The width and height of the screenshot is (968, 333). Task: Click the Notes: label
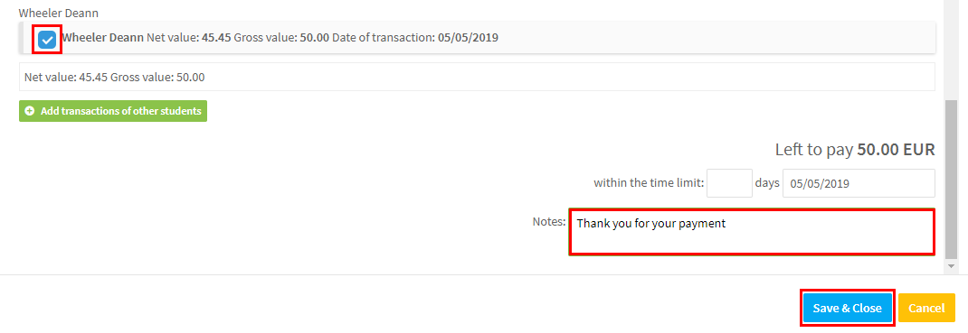pos(549,221)
